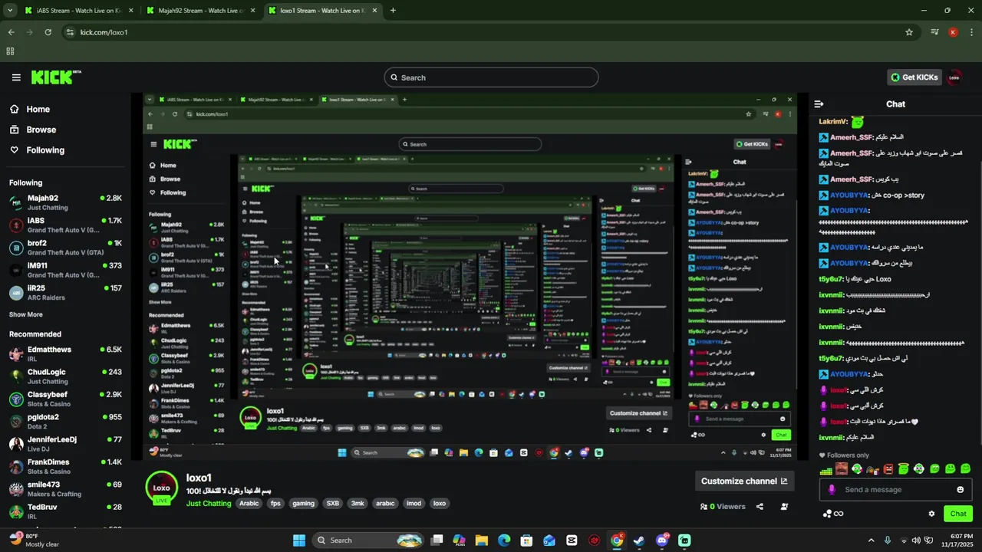Select the SXB stream tag
The width and height of the screenshot is (982, 552).
(332, 504)
